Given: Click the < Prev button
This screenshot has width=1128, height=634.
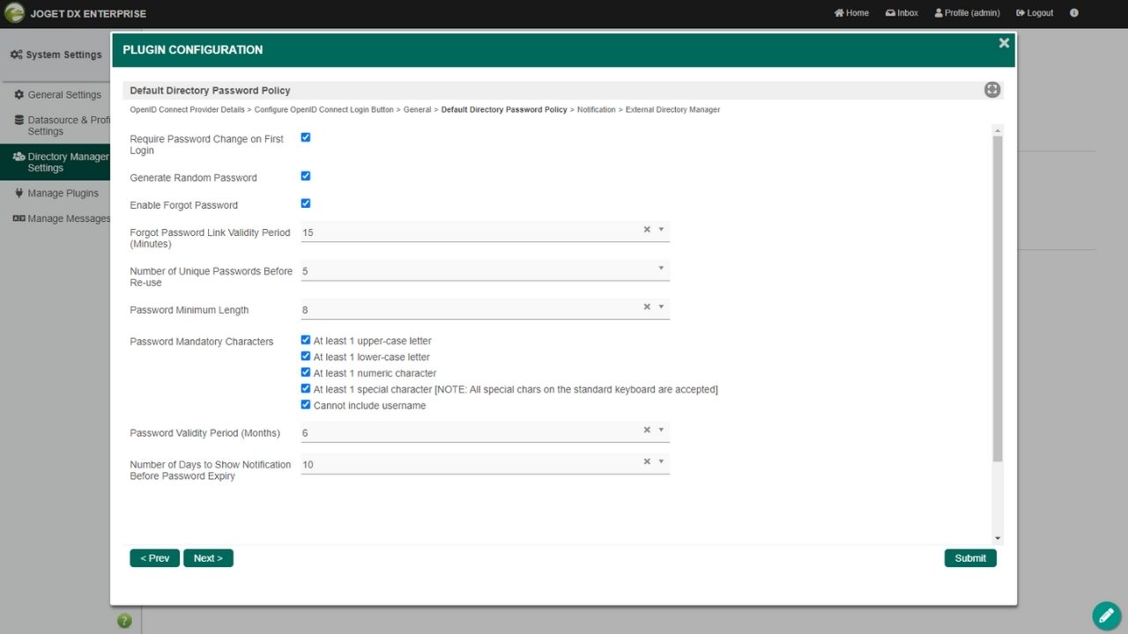Looking at the screenshot, I should click(154, 558).
